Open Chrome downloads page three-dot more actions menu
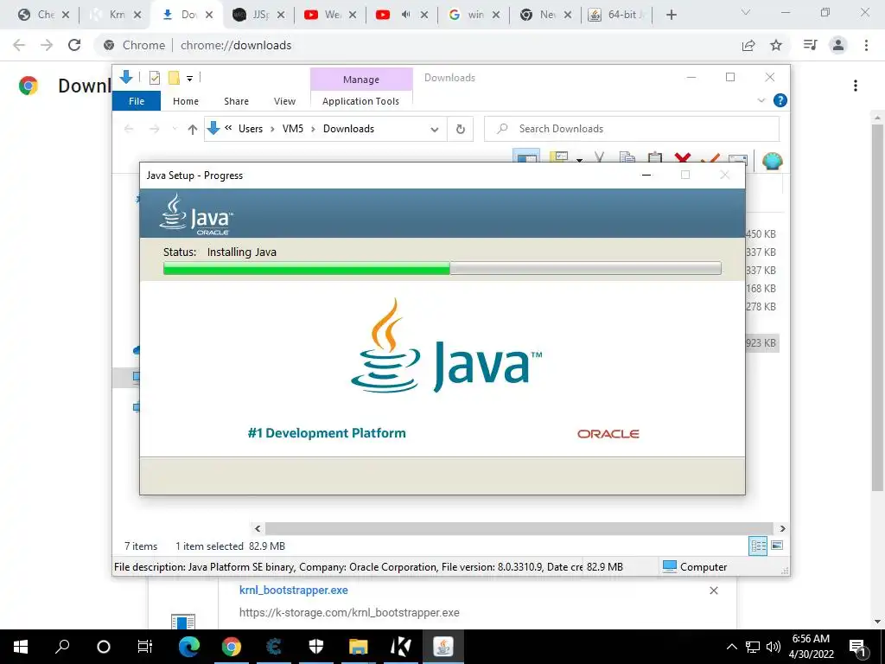 [856, 86]
